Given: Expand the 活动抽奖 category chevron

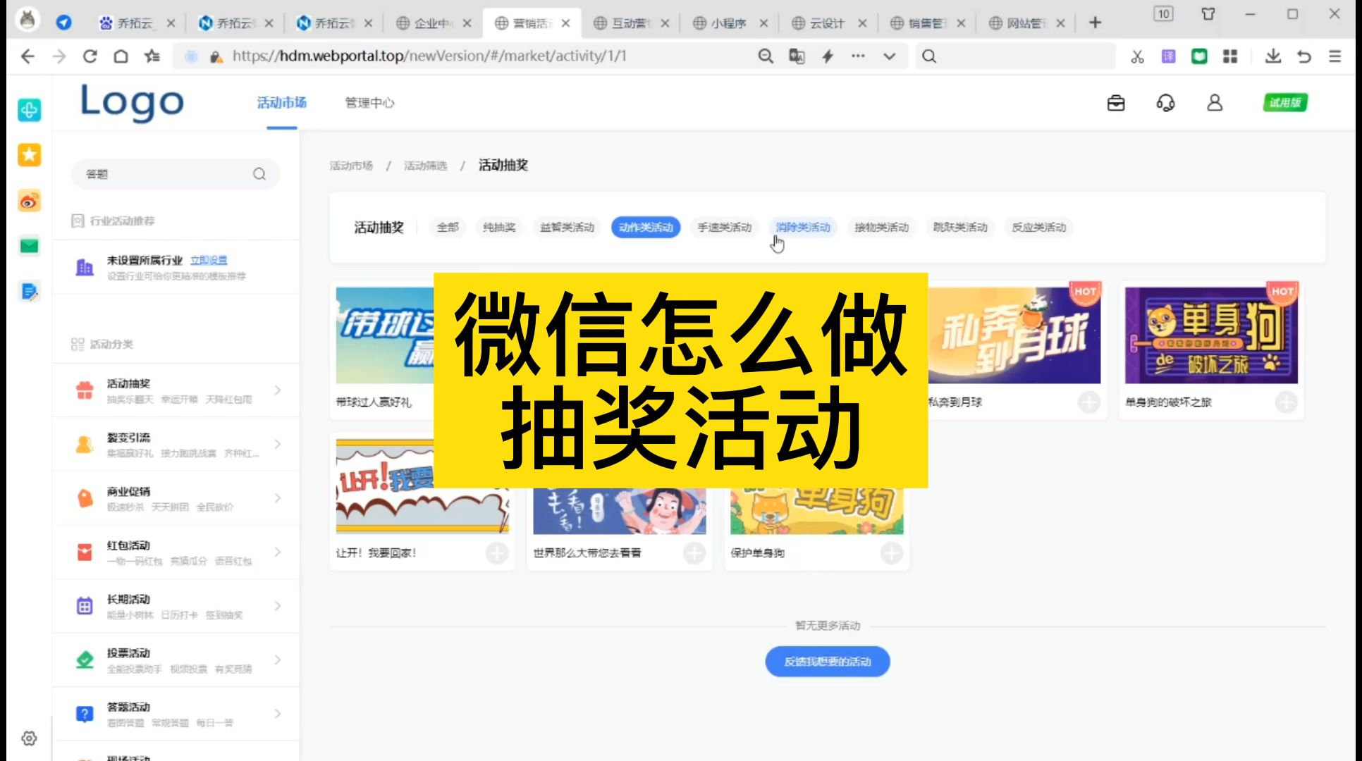Looking at the screenshot, I should [x=278, y=390].
